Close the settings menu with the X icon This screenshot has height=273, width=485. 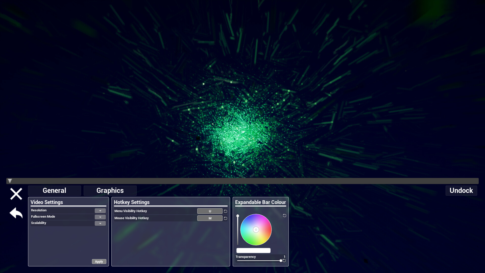(x=16, y=194)
